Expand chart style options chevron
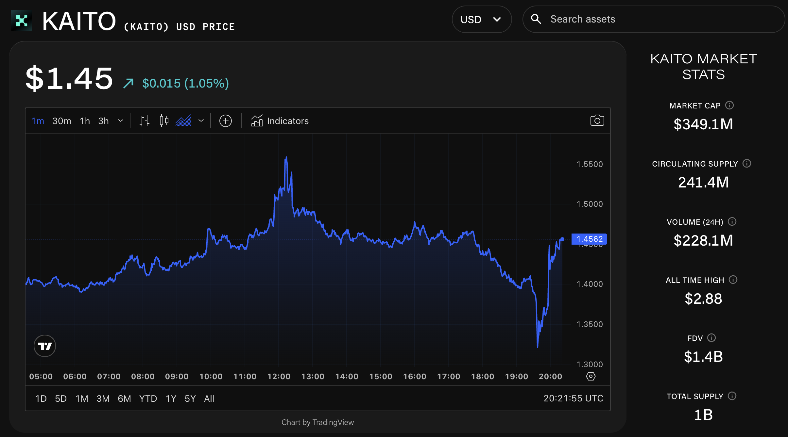Image resolution: width=788 pixels, height=437 pixels. 201,121
